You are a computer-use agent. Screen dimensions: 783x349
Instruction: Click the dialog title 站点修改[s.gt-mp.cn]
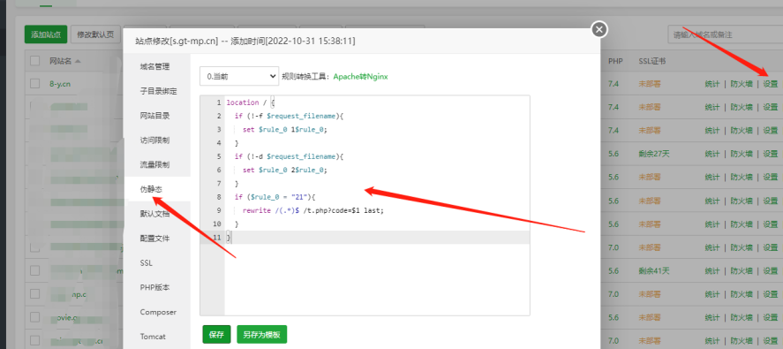point(177,41)
